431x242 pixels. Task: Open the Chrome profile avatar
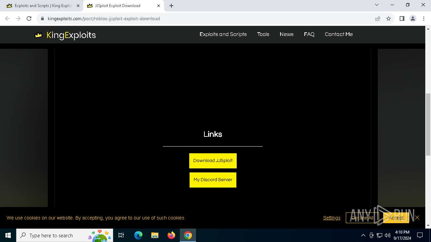[412, 18]
